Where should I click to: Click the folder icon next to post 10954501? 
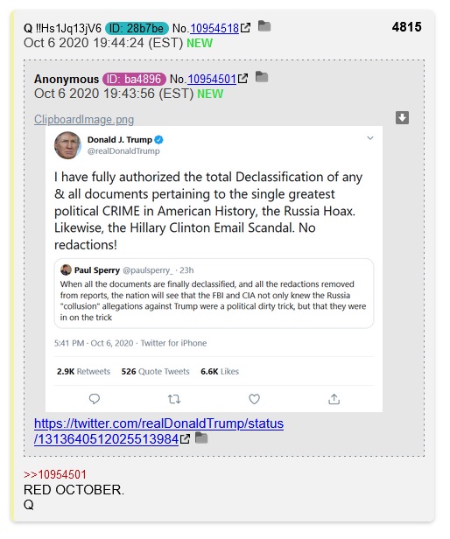tap(262, 77)
